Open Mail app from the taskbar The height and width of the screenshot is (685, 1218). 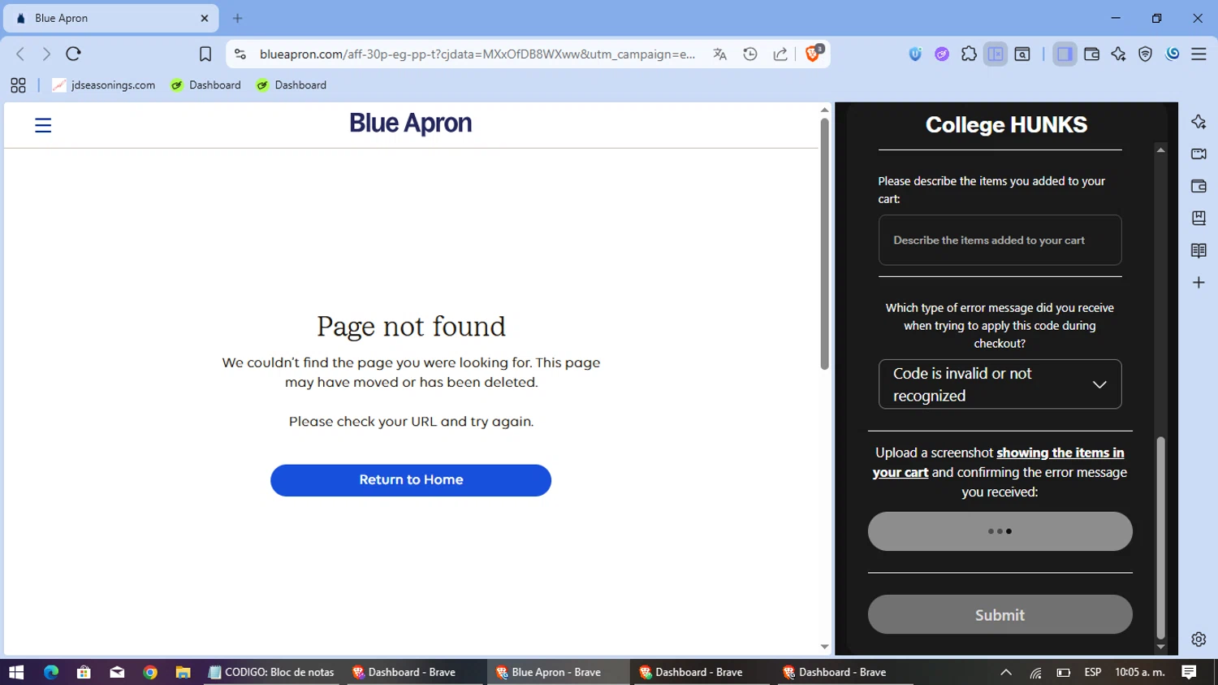click(117, 672)
